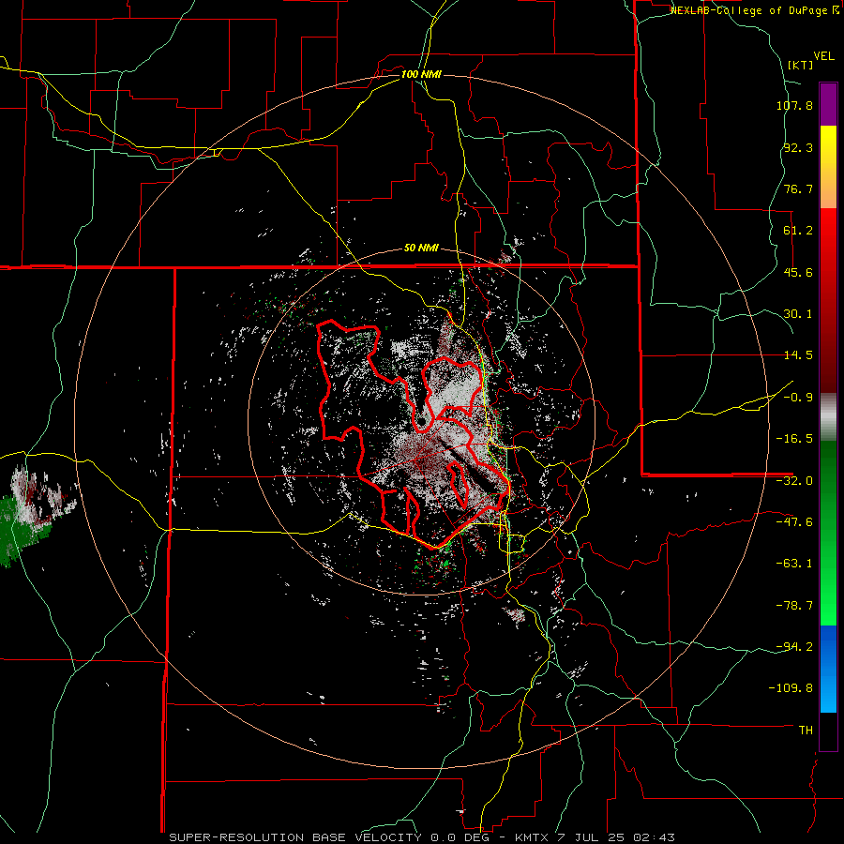Click the -78.7 scale value
The width and height of the screenshot is (844, 844).
pos(794,606)
